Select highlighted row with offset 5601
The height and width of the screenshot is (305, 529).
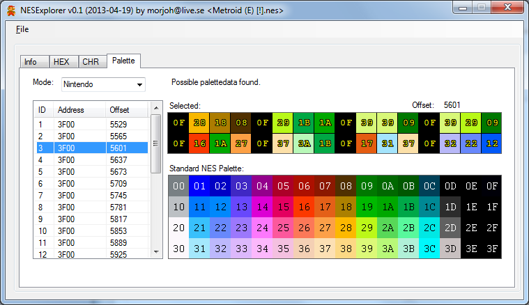(92, 148)
